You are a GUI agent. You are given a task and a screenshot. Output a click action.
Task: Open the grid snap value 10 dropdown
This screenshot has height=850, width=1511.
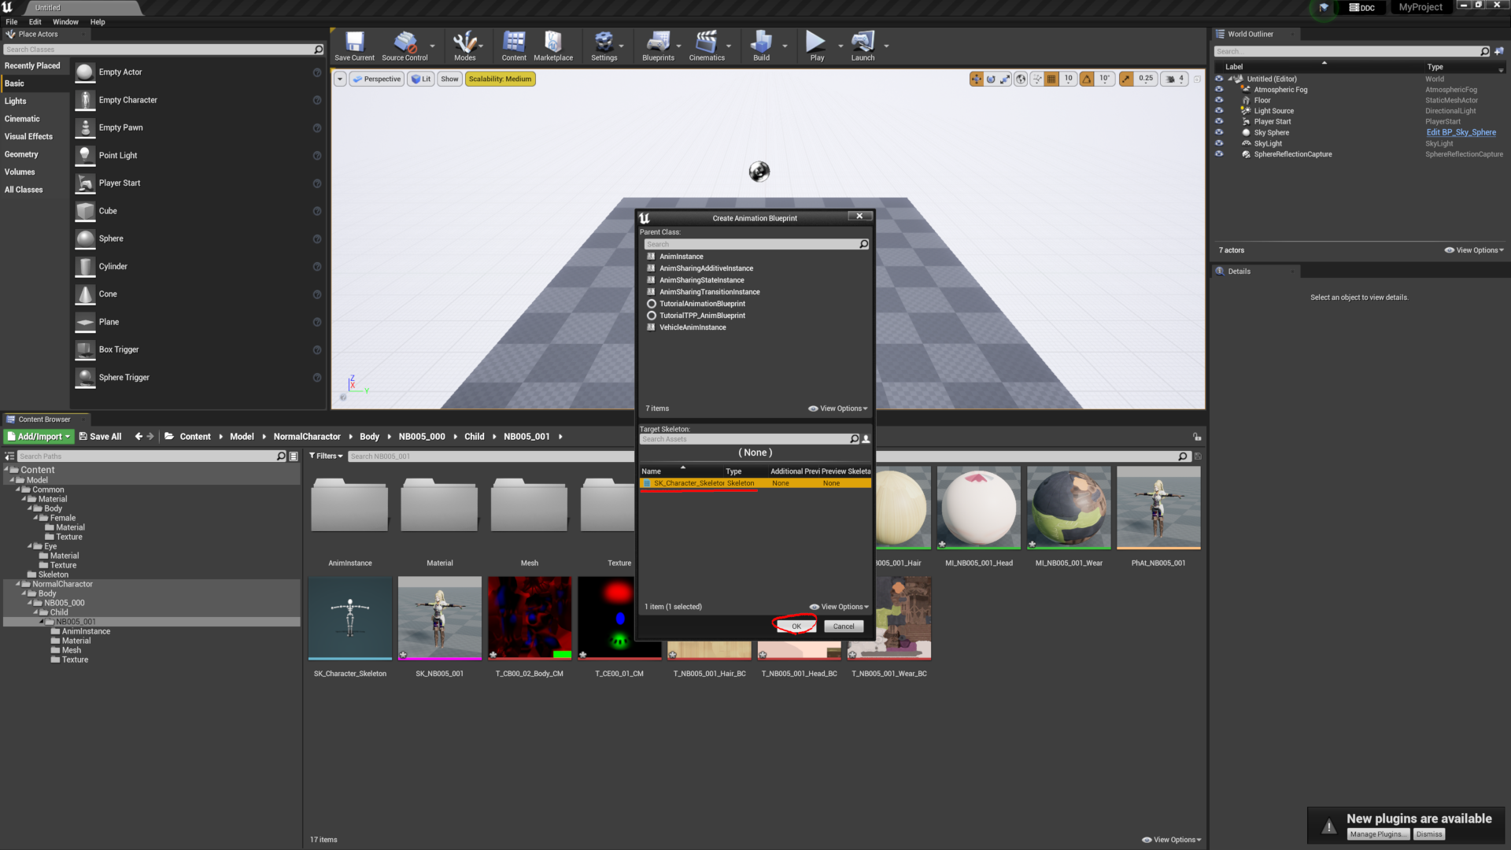pyautogui.click(x=1069, y=79)
